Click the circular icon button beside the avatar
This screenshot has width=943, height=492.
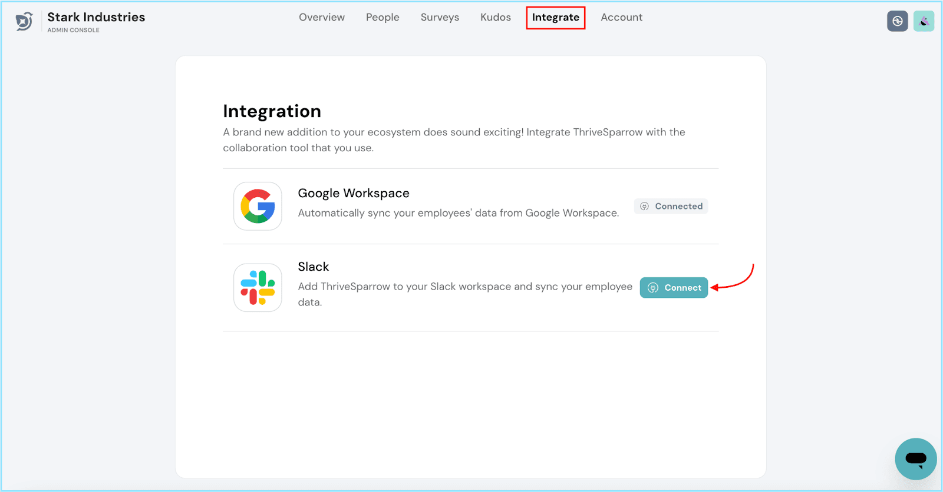(897, 21)
